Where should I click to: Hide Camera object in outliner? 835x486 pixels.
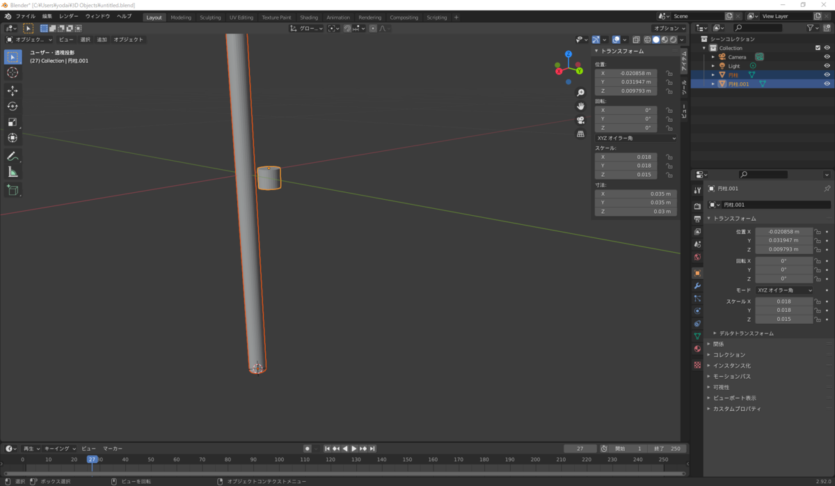tap(827, 57)
